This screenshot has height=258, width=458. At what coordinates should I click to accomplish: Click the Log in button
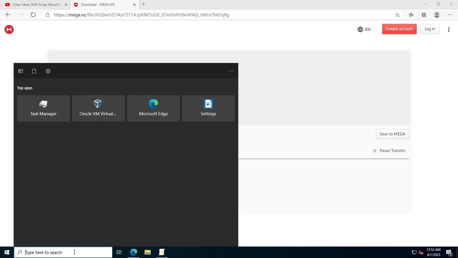[430, 29]
